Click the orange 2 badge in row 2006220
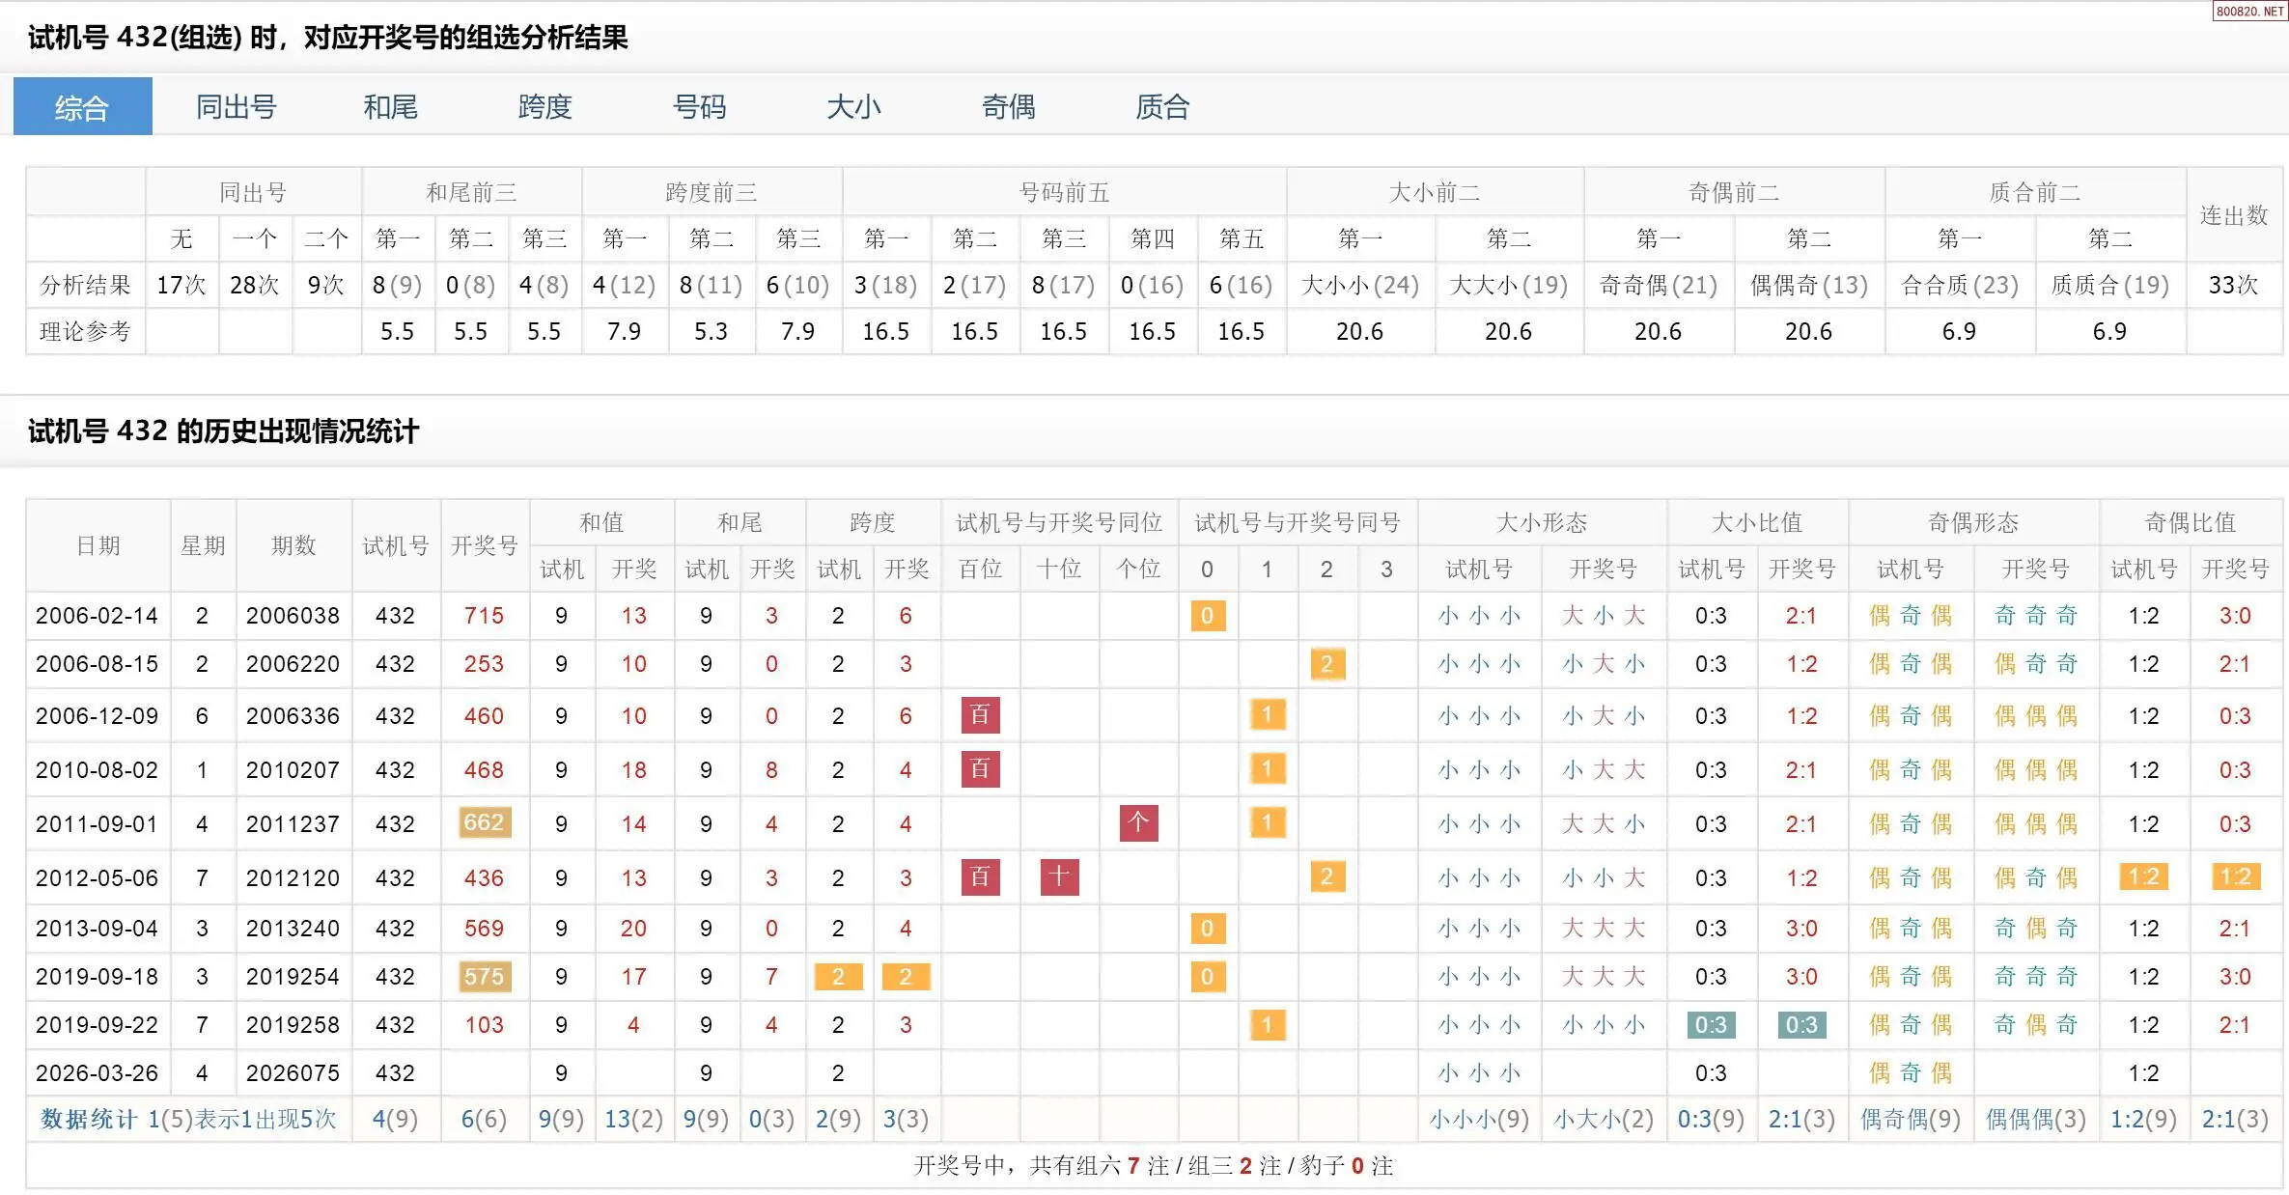 1326,664
